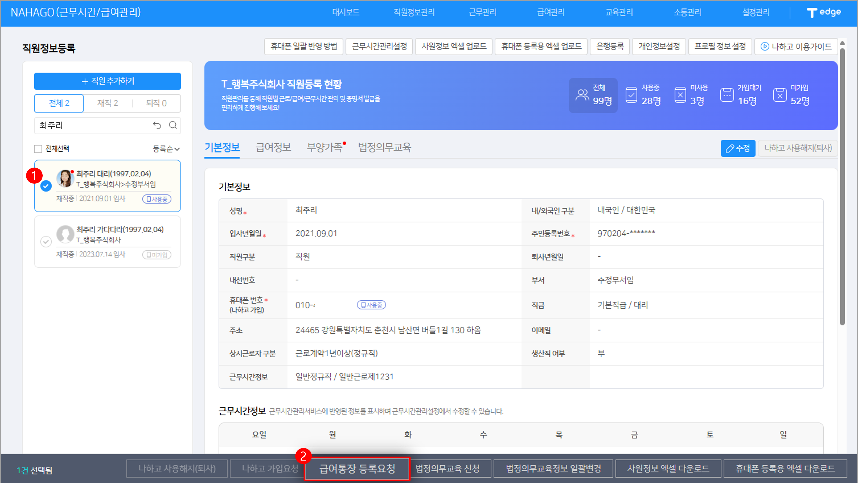Uncheck the 최주리 대리 selection checkmark

click(46, 186)
